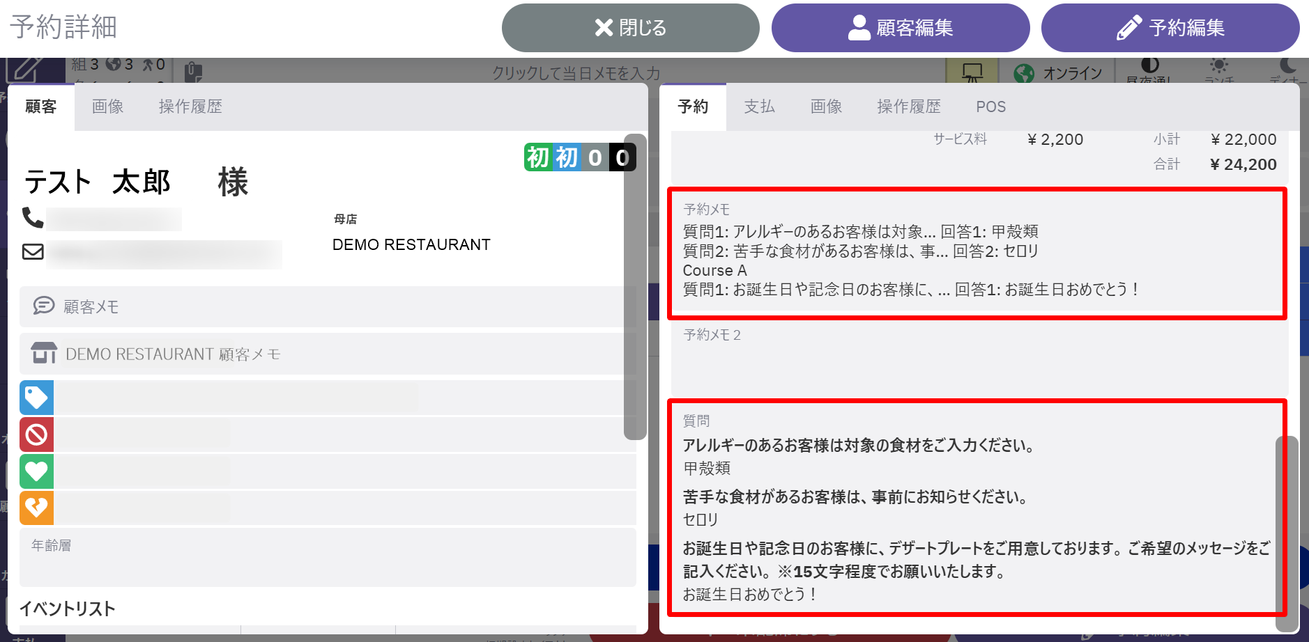Click the background half-moon 昼夜 icon

1150,65
